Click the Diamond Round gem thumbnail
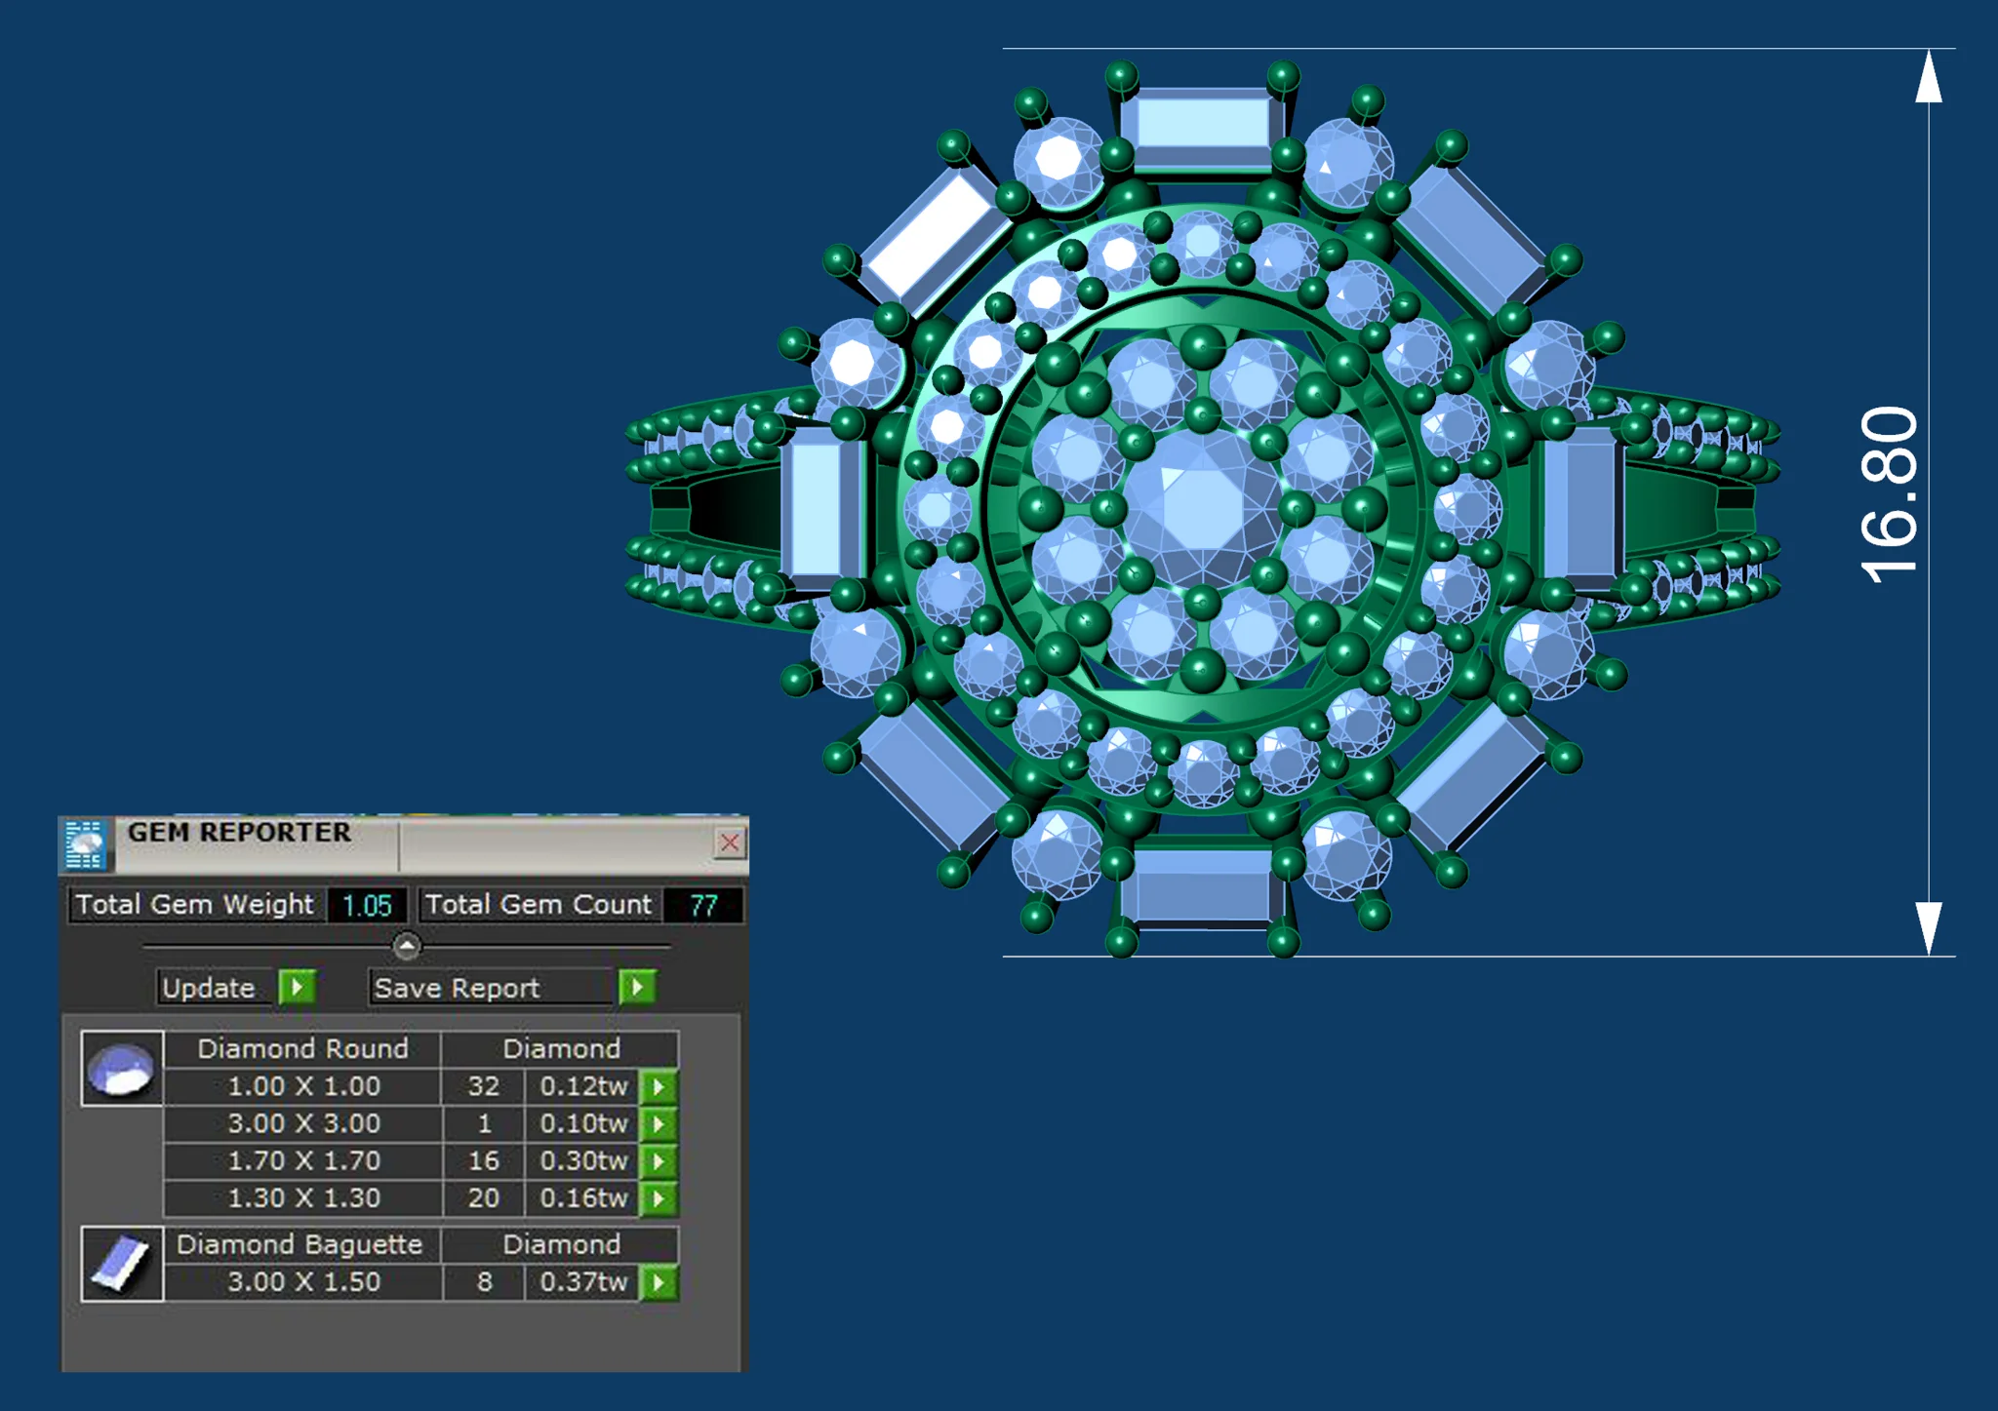1998x1411 pixels. coord(122,1069)
